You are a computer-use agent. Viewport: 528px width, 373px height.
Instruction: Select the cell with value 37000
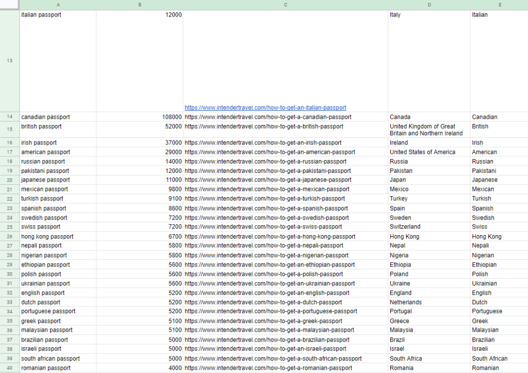(140, 143)
